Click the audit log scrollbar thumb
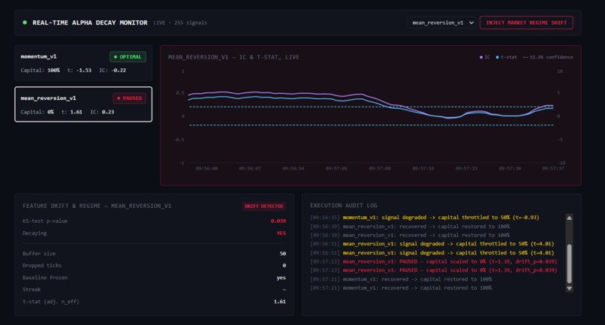Viewport: 605px width, 325px height. [569, 263]
